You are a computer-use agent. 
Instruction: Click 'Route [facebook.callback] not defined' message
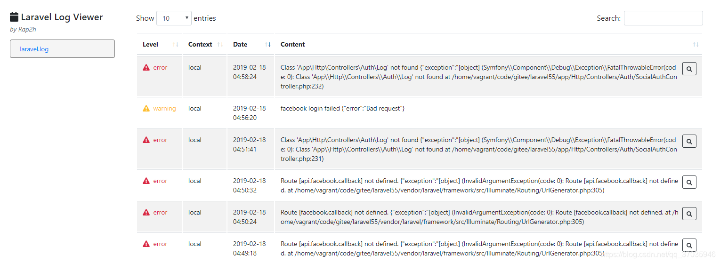tap(480, 217)
